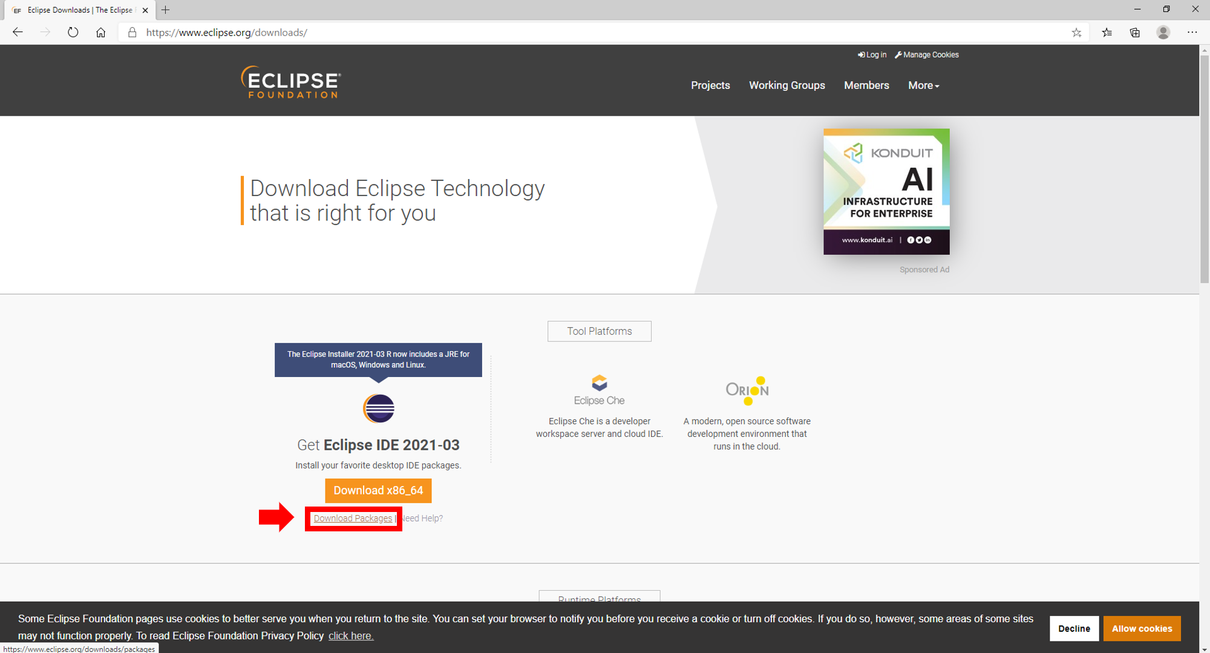This screenshot has height=653, width=1210.
Task: Restore down the browser window
Action: [x=1166, y=9]
